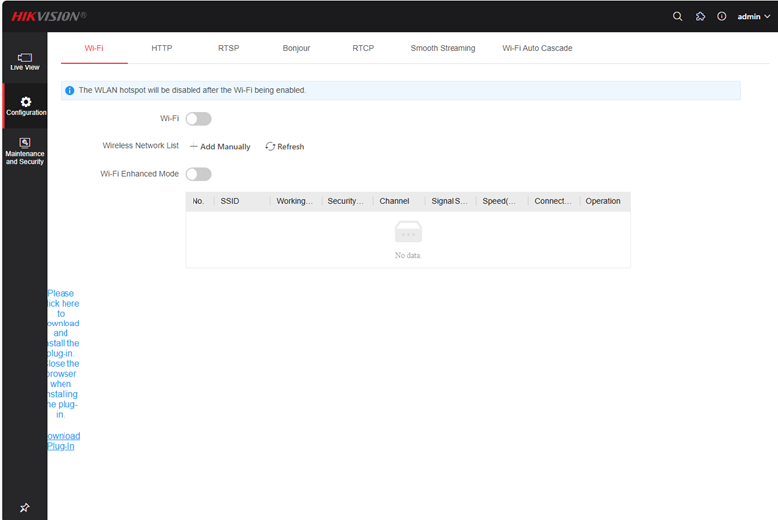Pin the sidebar with pin icon
The height and width of the screenshot is (520, 778).
[x=25, y=507]
